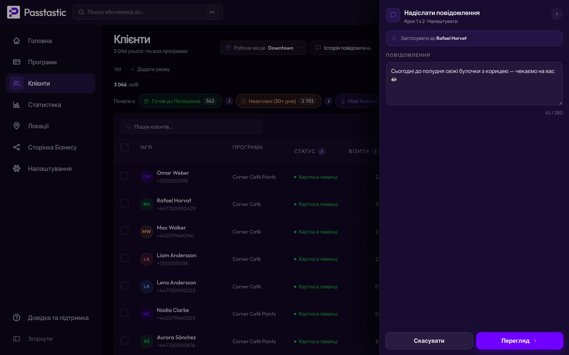Open Програми card icon in sidebar
This screenshot has width=569, height=355.
[17, 62]
